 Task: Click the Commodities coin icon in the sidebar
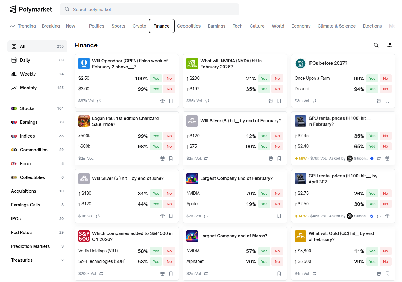pyautogui.click(x=14, y=150)
